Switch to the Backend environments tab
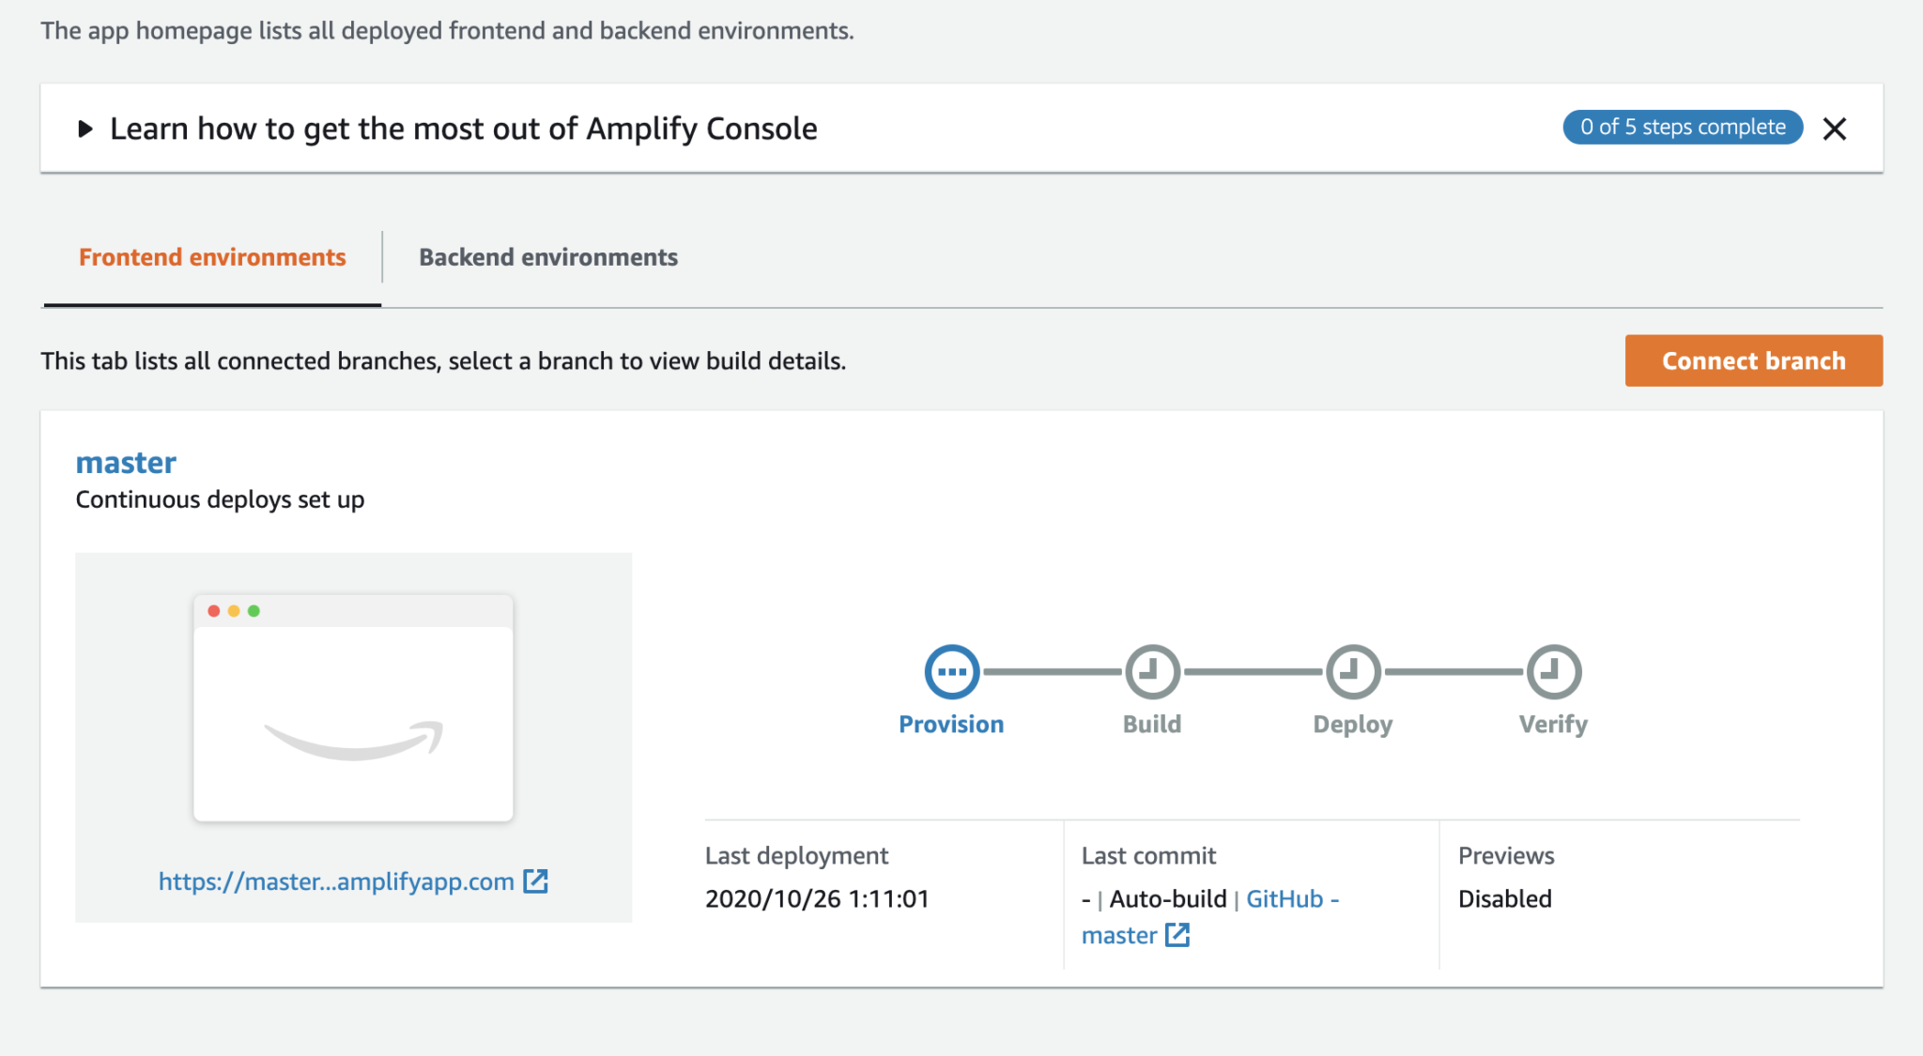1923x1056 pixels. click(x=548, y=256)
